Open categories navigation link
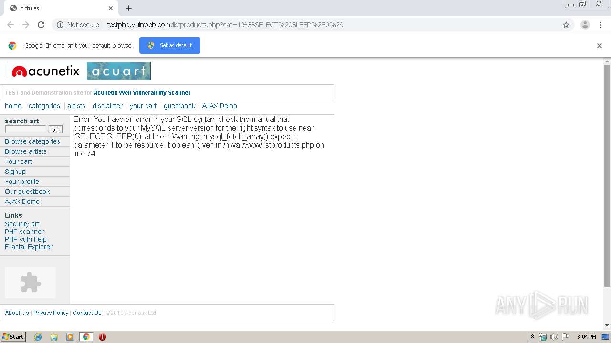Image resolution: width=611 pixels, height=343 pixels. click(x=44, y=106)
